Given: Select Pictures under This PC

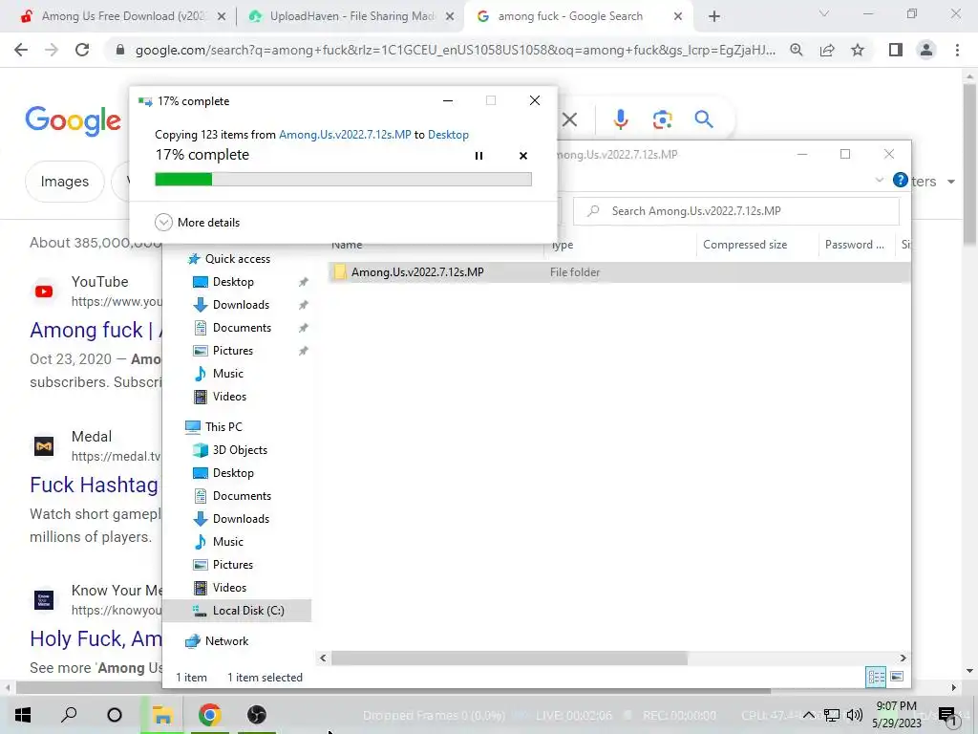Looking at the screenshot, I should coord(233,565).
